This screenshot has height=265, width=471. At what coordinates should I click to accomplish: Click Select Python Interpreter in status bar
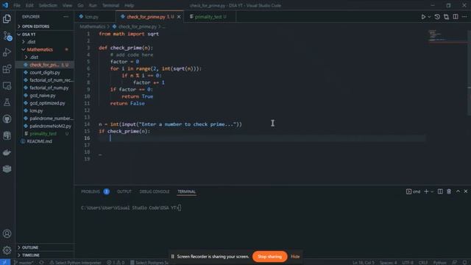point(75,262)
